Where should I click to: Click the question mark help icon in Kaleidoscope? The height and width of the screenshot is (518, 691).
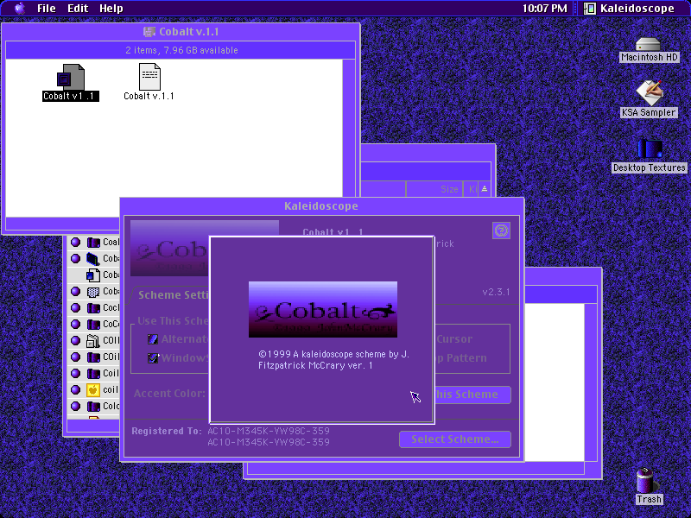click(x=501, y=231)
